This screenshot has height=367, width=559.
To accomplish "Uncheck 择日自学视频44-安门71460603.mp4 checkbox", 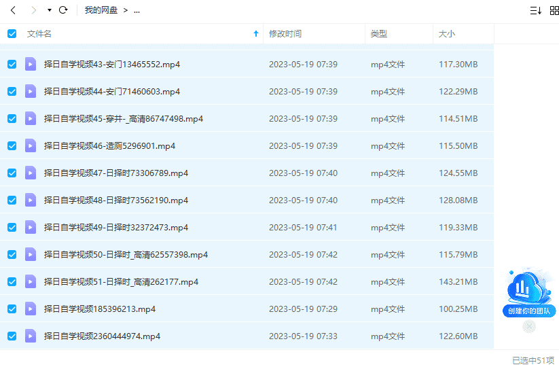I will click(x=12, y=91).
